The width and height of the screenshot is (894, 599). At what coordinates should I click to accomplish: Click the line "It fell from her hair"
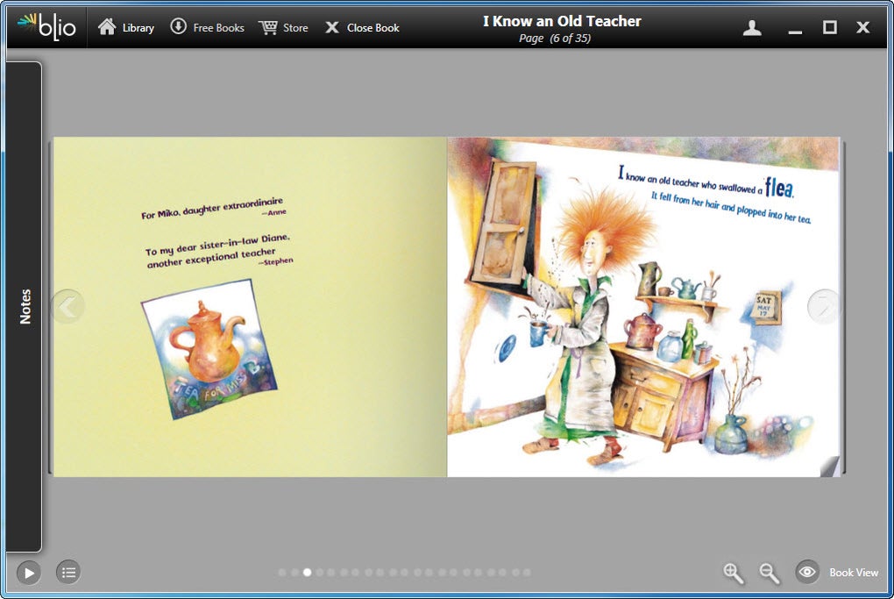coord(730,208)
